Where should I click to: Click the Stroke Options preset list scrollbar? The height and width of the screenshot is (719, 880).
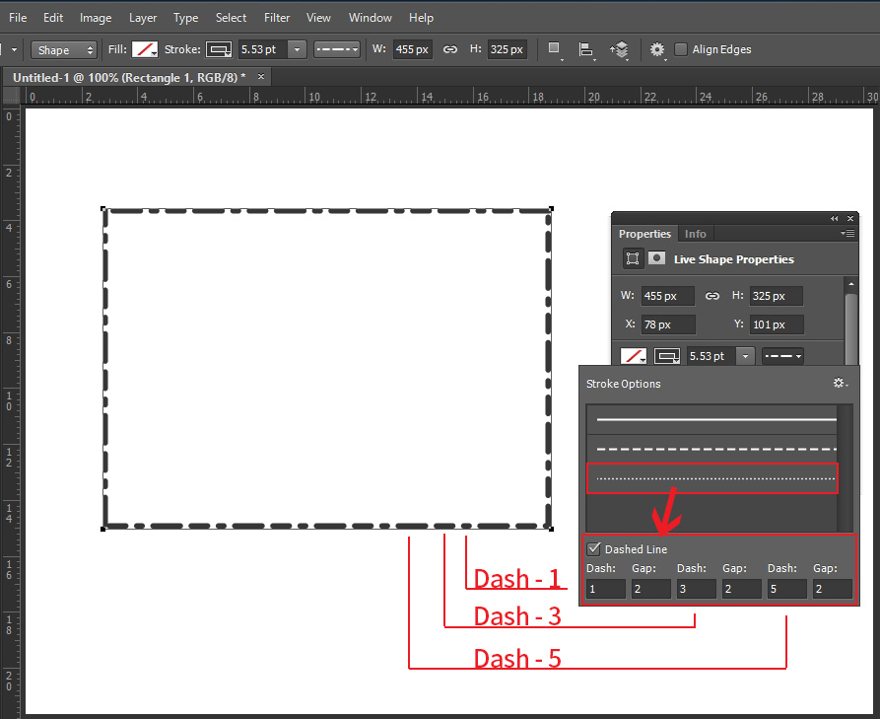[x=846, y=468]
